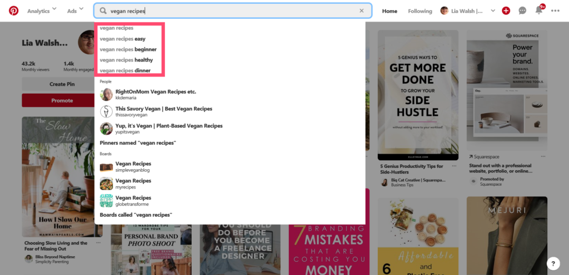Open Lia Walsh profile from header
Image resolution: width=569 pixels, height=275 pixels.
point(462,11)
